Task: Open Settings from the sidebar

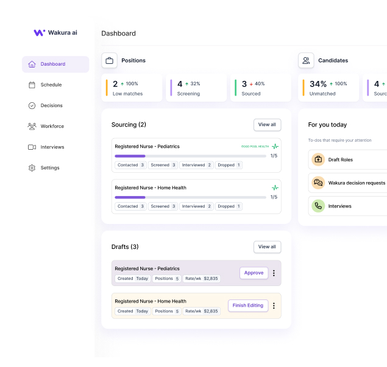Action: [x=49, y=167]
